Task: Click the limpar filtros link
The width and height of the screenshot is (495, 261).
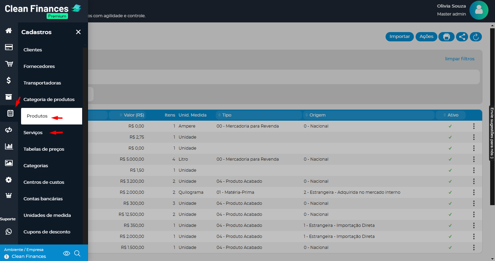Action: (459, 59)
